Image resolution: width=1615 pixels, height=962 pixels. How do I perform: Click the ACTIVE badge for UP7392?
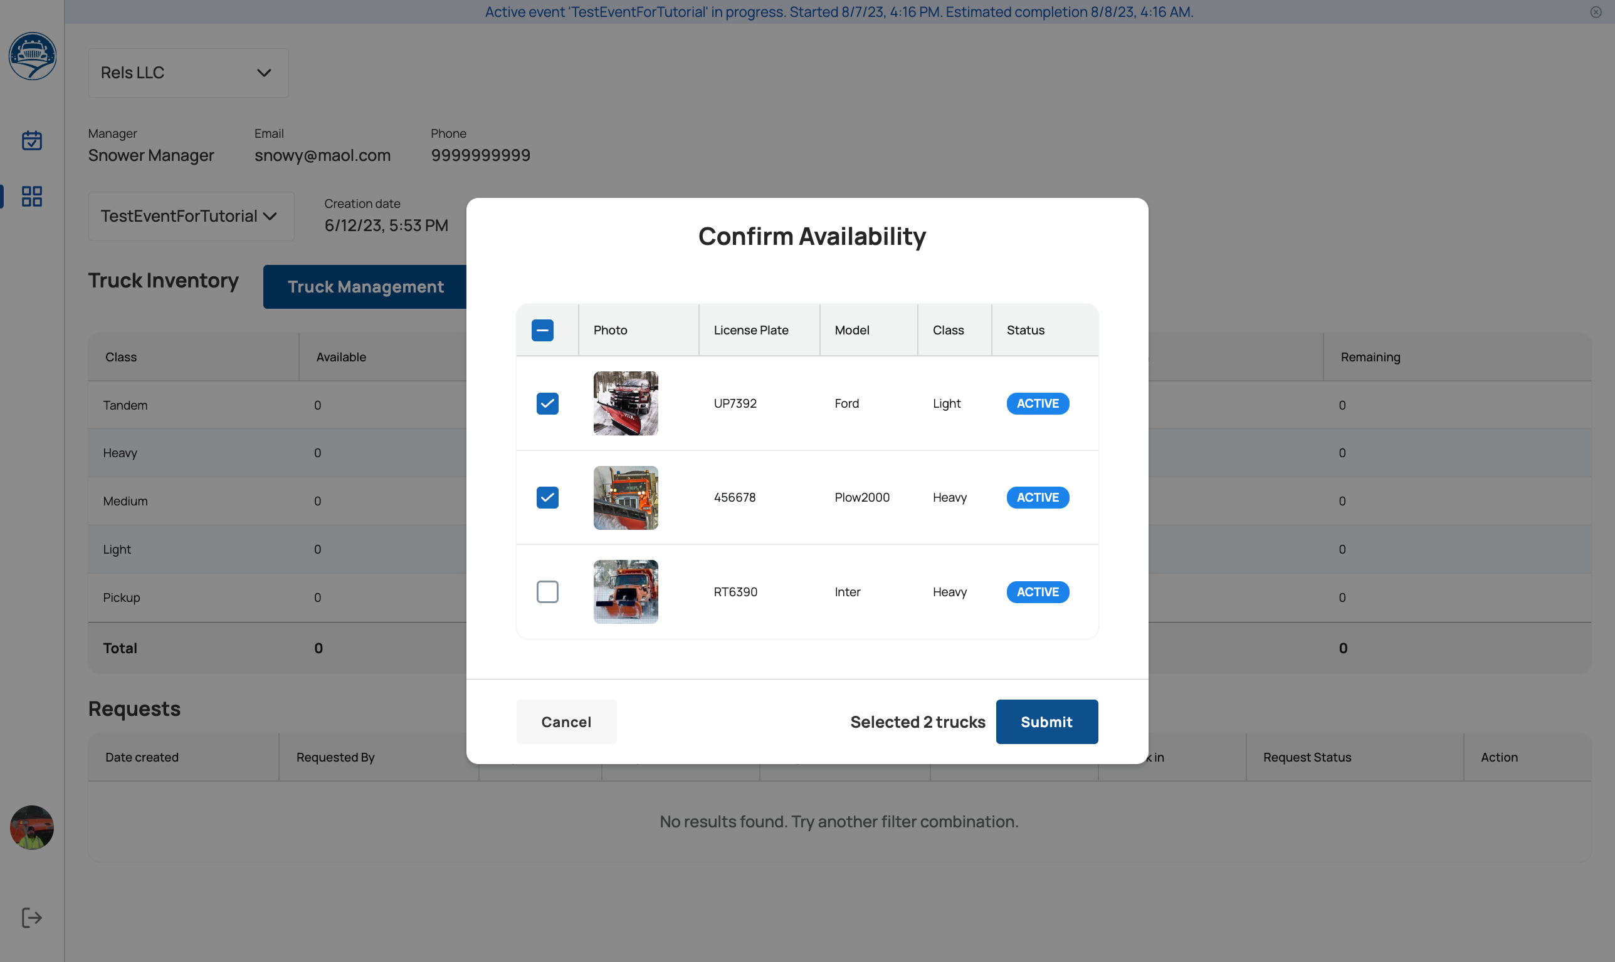tap(1037, 403)
